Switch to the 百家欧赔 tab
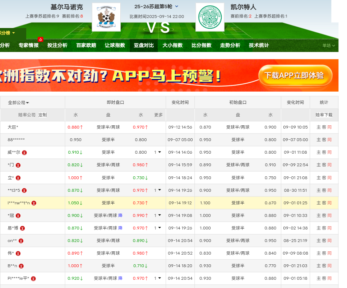Image resolution: width=347 pixels, height=288 pixels. click(86, 45)
